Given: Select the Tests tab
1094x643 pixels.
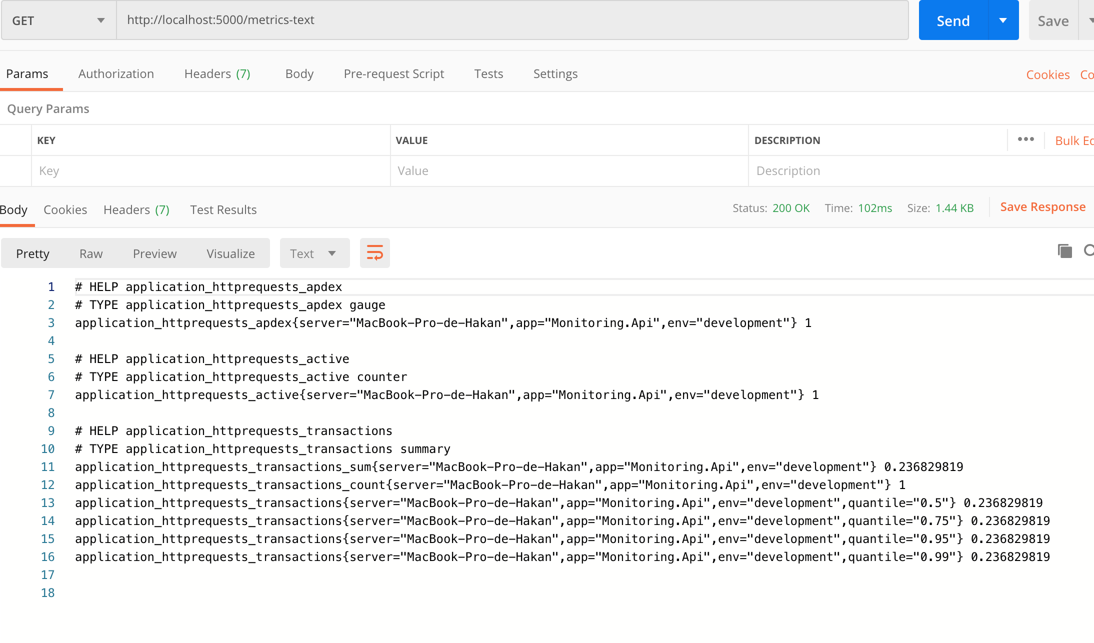Looking at the screenshot, I should 488,73.
